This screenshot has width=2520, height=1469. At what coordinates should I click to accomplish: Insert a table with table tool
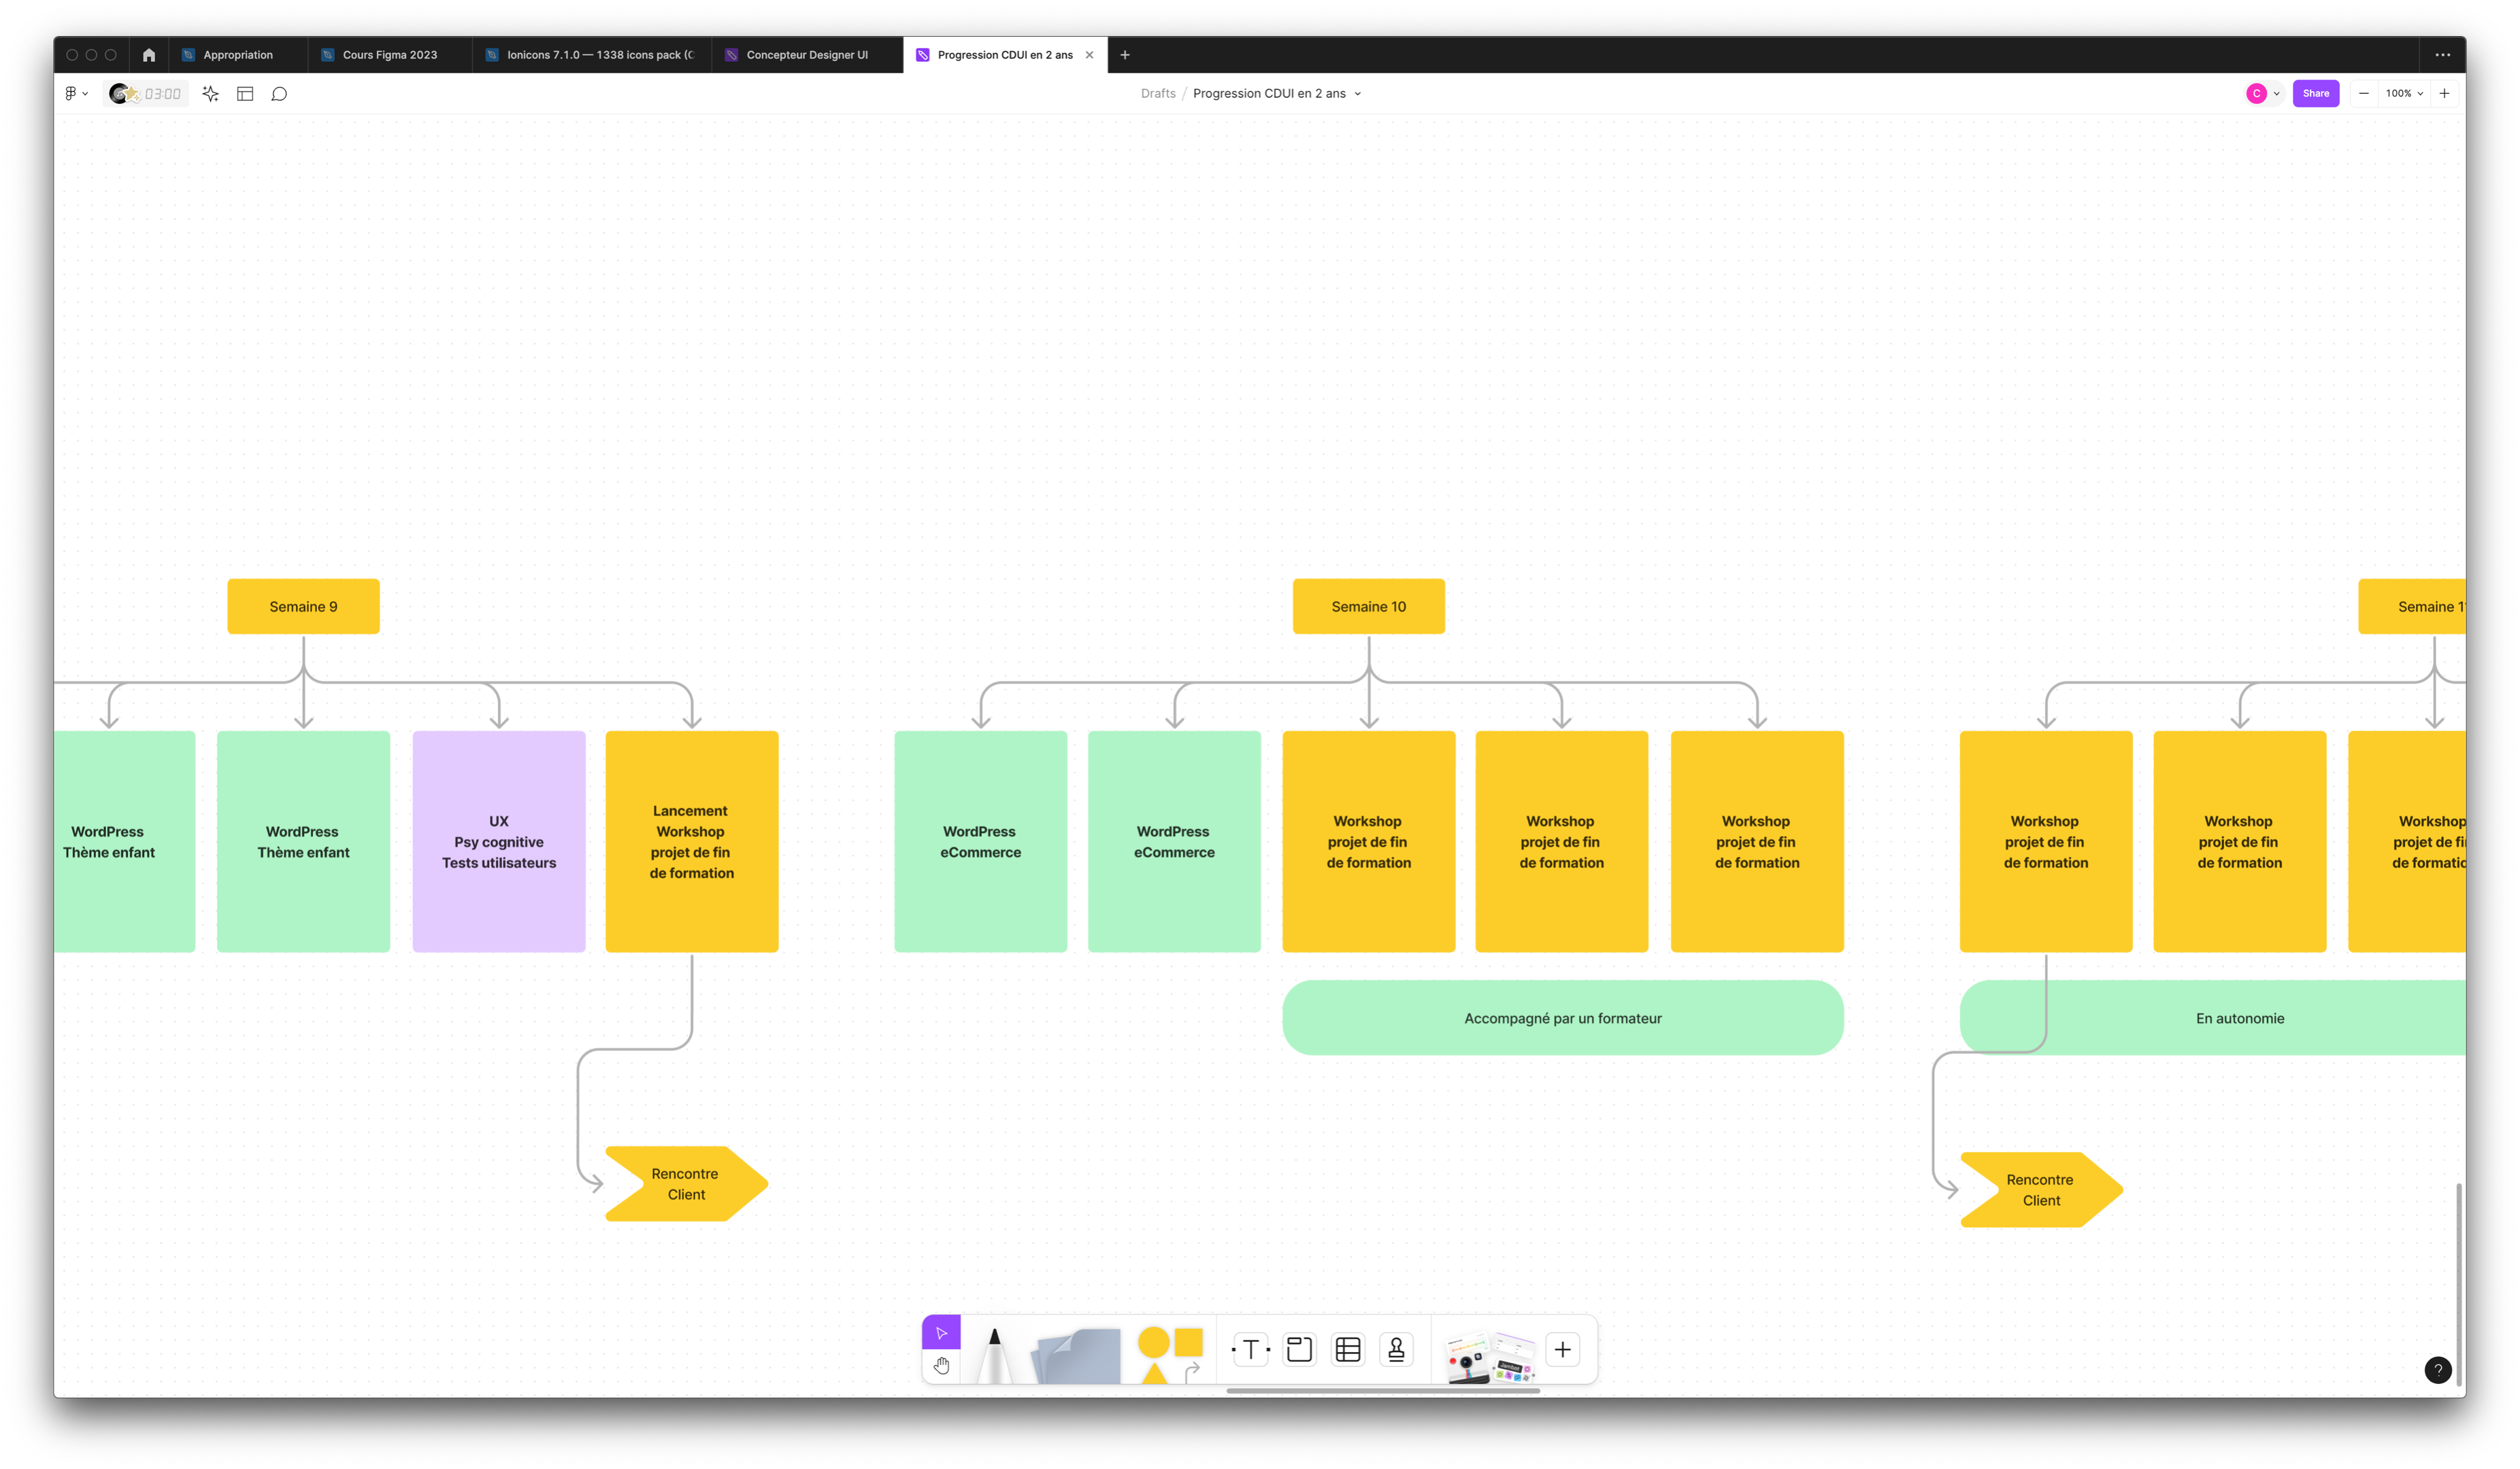(x=1348, y=1350)
